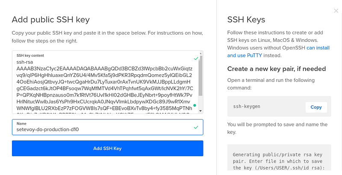Focus the Name field containing setevoy-do-production-d10
The image size is (342, 175).
click(x=108, y=127)
